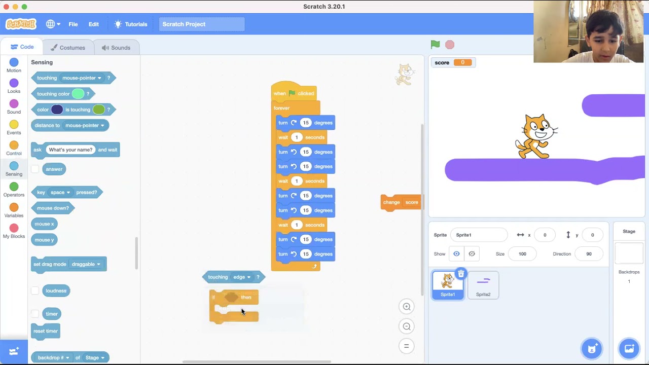Select the Operators block category
Image resolution: width=649 pixels, height=365 pixels.
coord(14,190)
